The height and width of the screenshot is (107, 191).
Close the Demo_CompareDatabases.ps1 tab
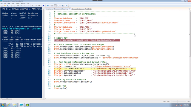70,9
